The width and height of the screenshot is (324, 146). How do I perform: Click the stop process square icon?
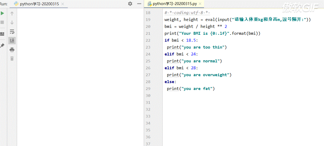pyautogui.click(x=2, y=23)
